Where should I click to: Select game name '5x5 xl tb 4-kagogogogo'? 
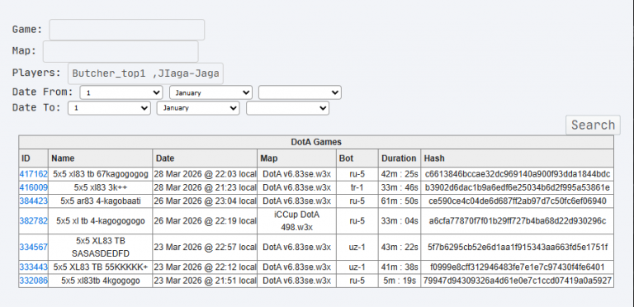tap(100, 220)
